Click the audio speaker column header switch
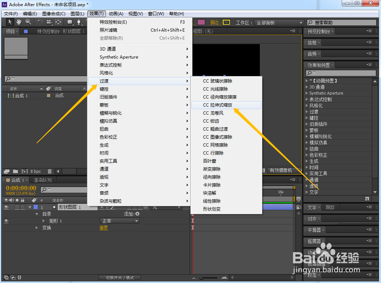The height and width of the screenshot is (283, 381). click(x=12, y=200)
